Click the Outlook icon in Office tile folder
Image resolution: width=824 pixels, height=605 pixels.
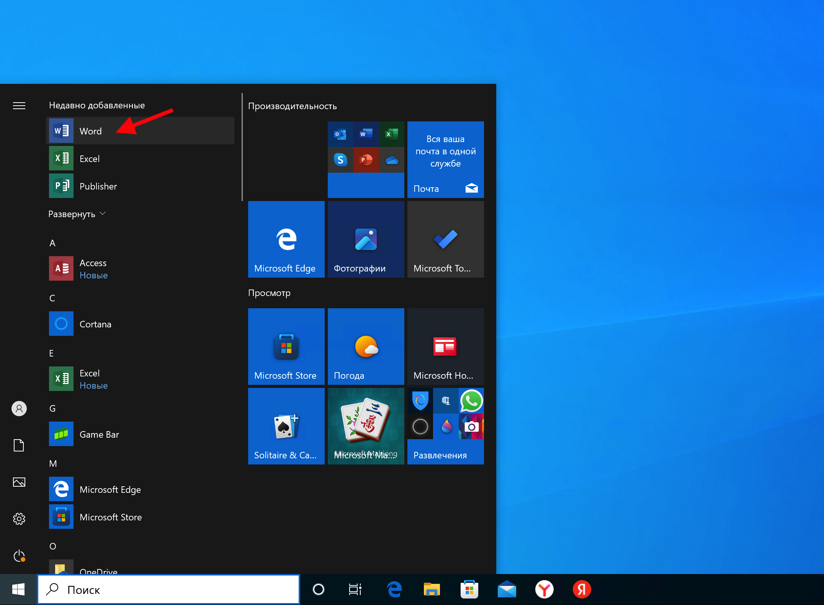[340, 134]
